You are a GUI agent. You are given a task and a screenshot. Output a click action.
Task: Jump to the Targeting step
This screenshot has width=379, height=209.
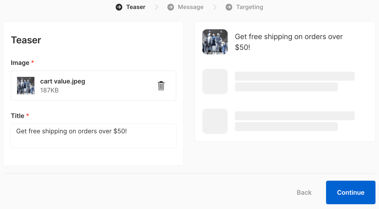[249, 7]
